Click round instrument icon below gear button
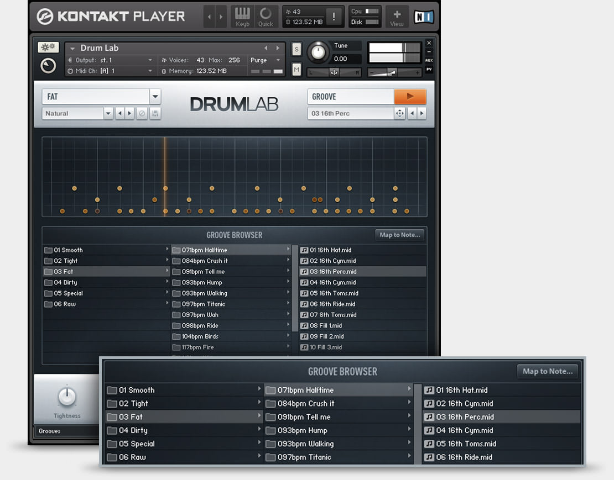The height and width of the screenshot is (480, 614). click(x=48, y=66)
